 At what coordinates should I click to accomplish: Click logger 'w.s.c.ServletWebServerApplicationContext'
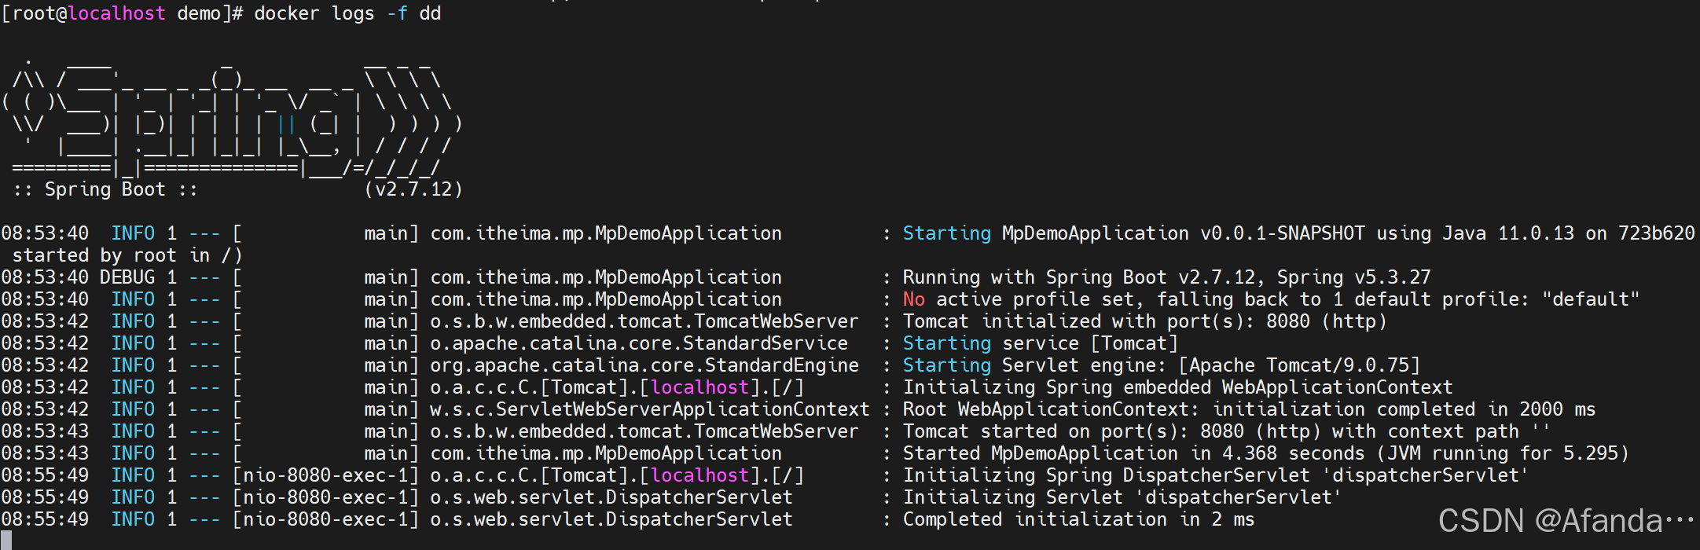[650, 409]
